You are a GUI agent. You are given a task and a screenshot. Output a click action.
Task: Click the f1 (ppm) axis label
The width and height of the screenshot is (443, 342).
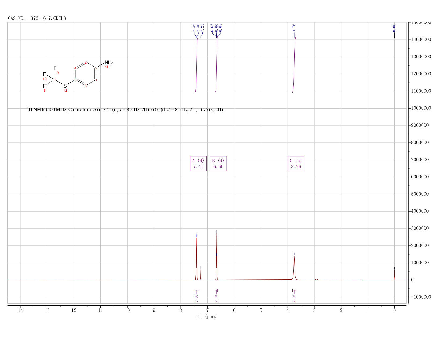(x=207, y=317)
